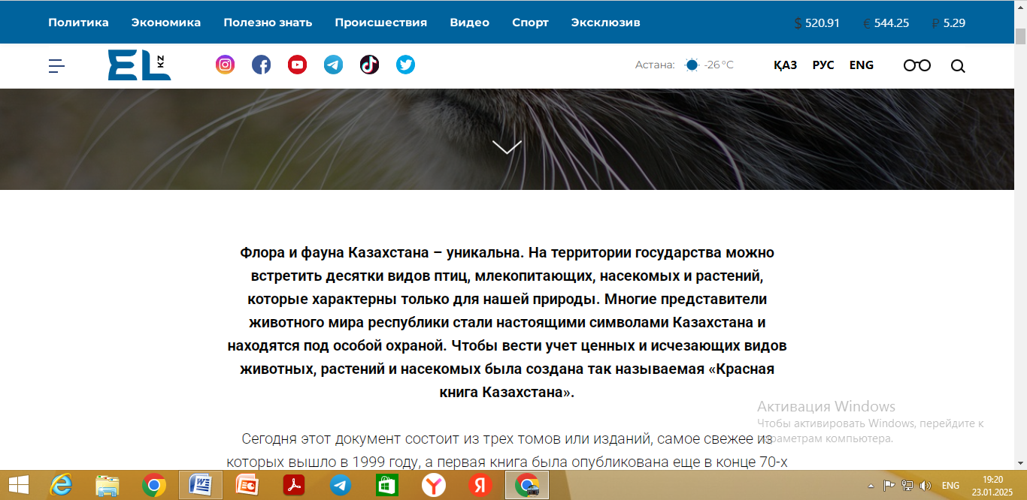The image size is (1027, 500).
Task: Switch to Microsoft Word in taskbar
Action: (201, 486)
